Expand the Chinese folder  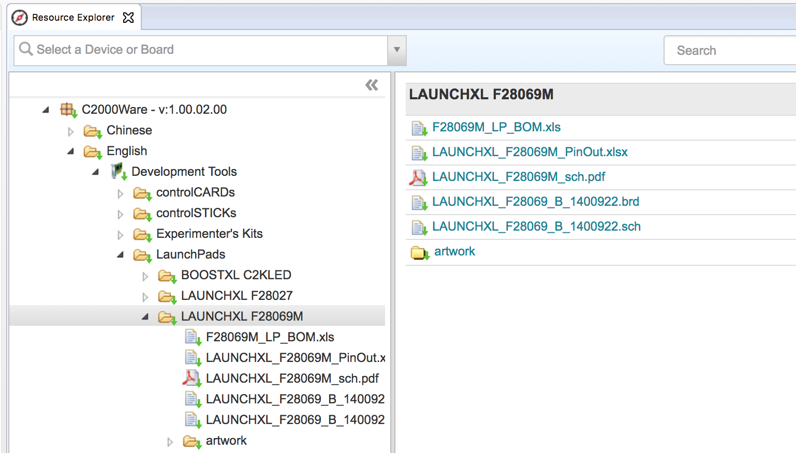click(71, 131)
